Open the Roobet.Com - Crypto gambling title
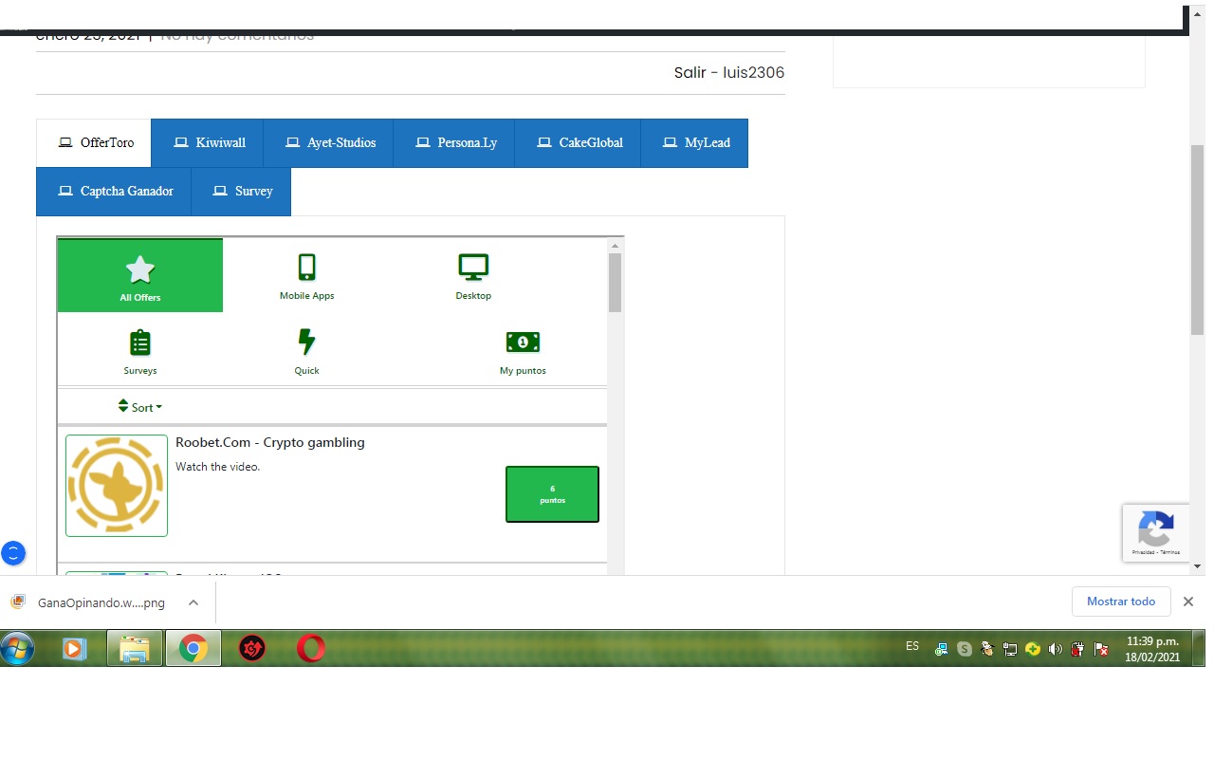1214x759 pixels. [x=270, y=442]
